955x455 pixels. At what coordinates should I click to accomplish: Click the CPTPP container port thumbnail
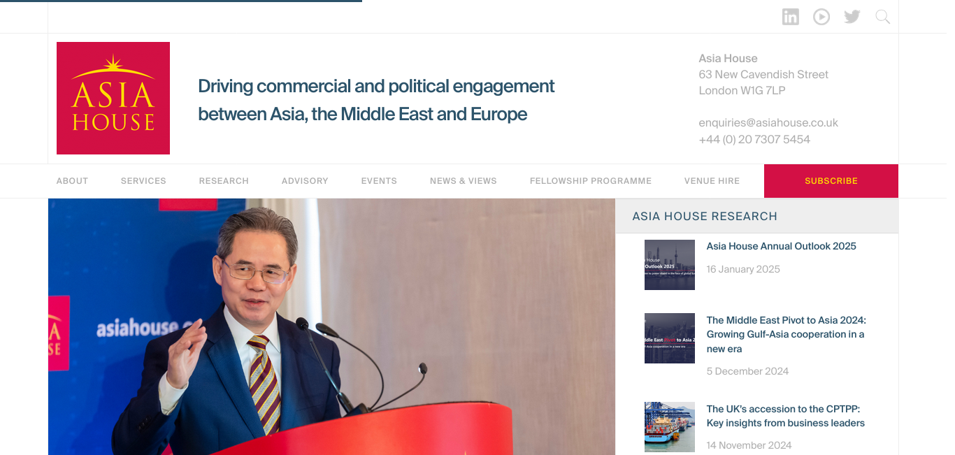coord(670,427)
